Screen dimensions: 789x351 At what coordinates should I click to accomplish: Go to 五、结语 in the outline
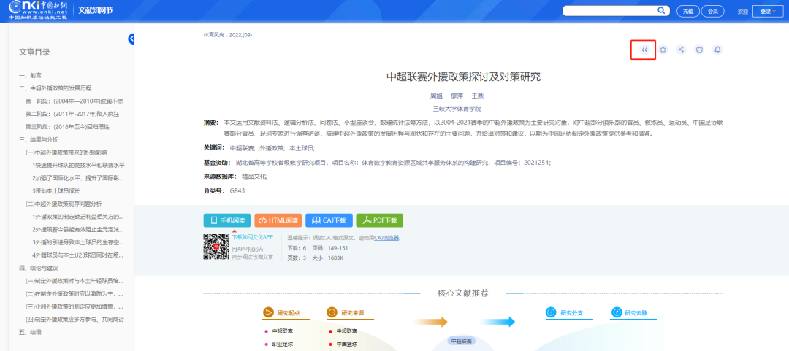pyautogui.click(x=30, y=333)
